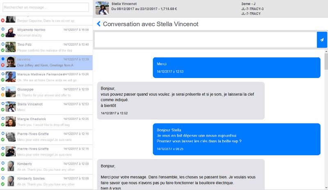The image size is (328, 190).
Task: Click the green checkmark on Tino Fdz's message
Action: 3,50
